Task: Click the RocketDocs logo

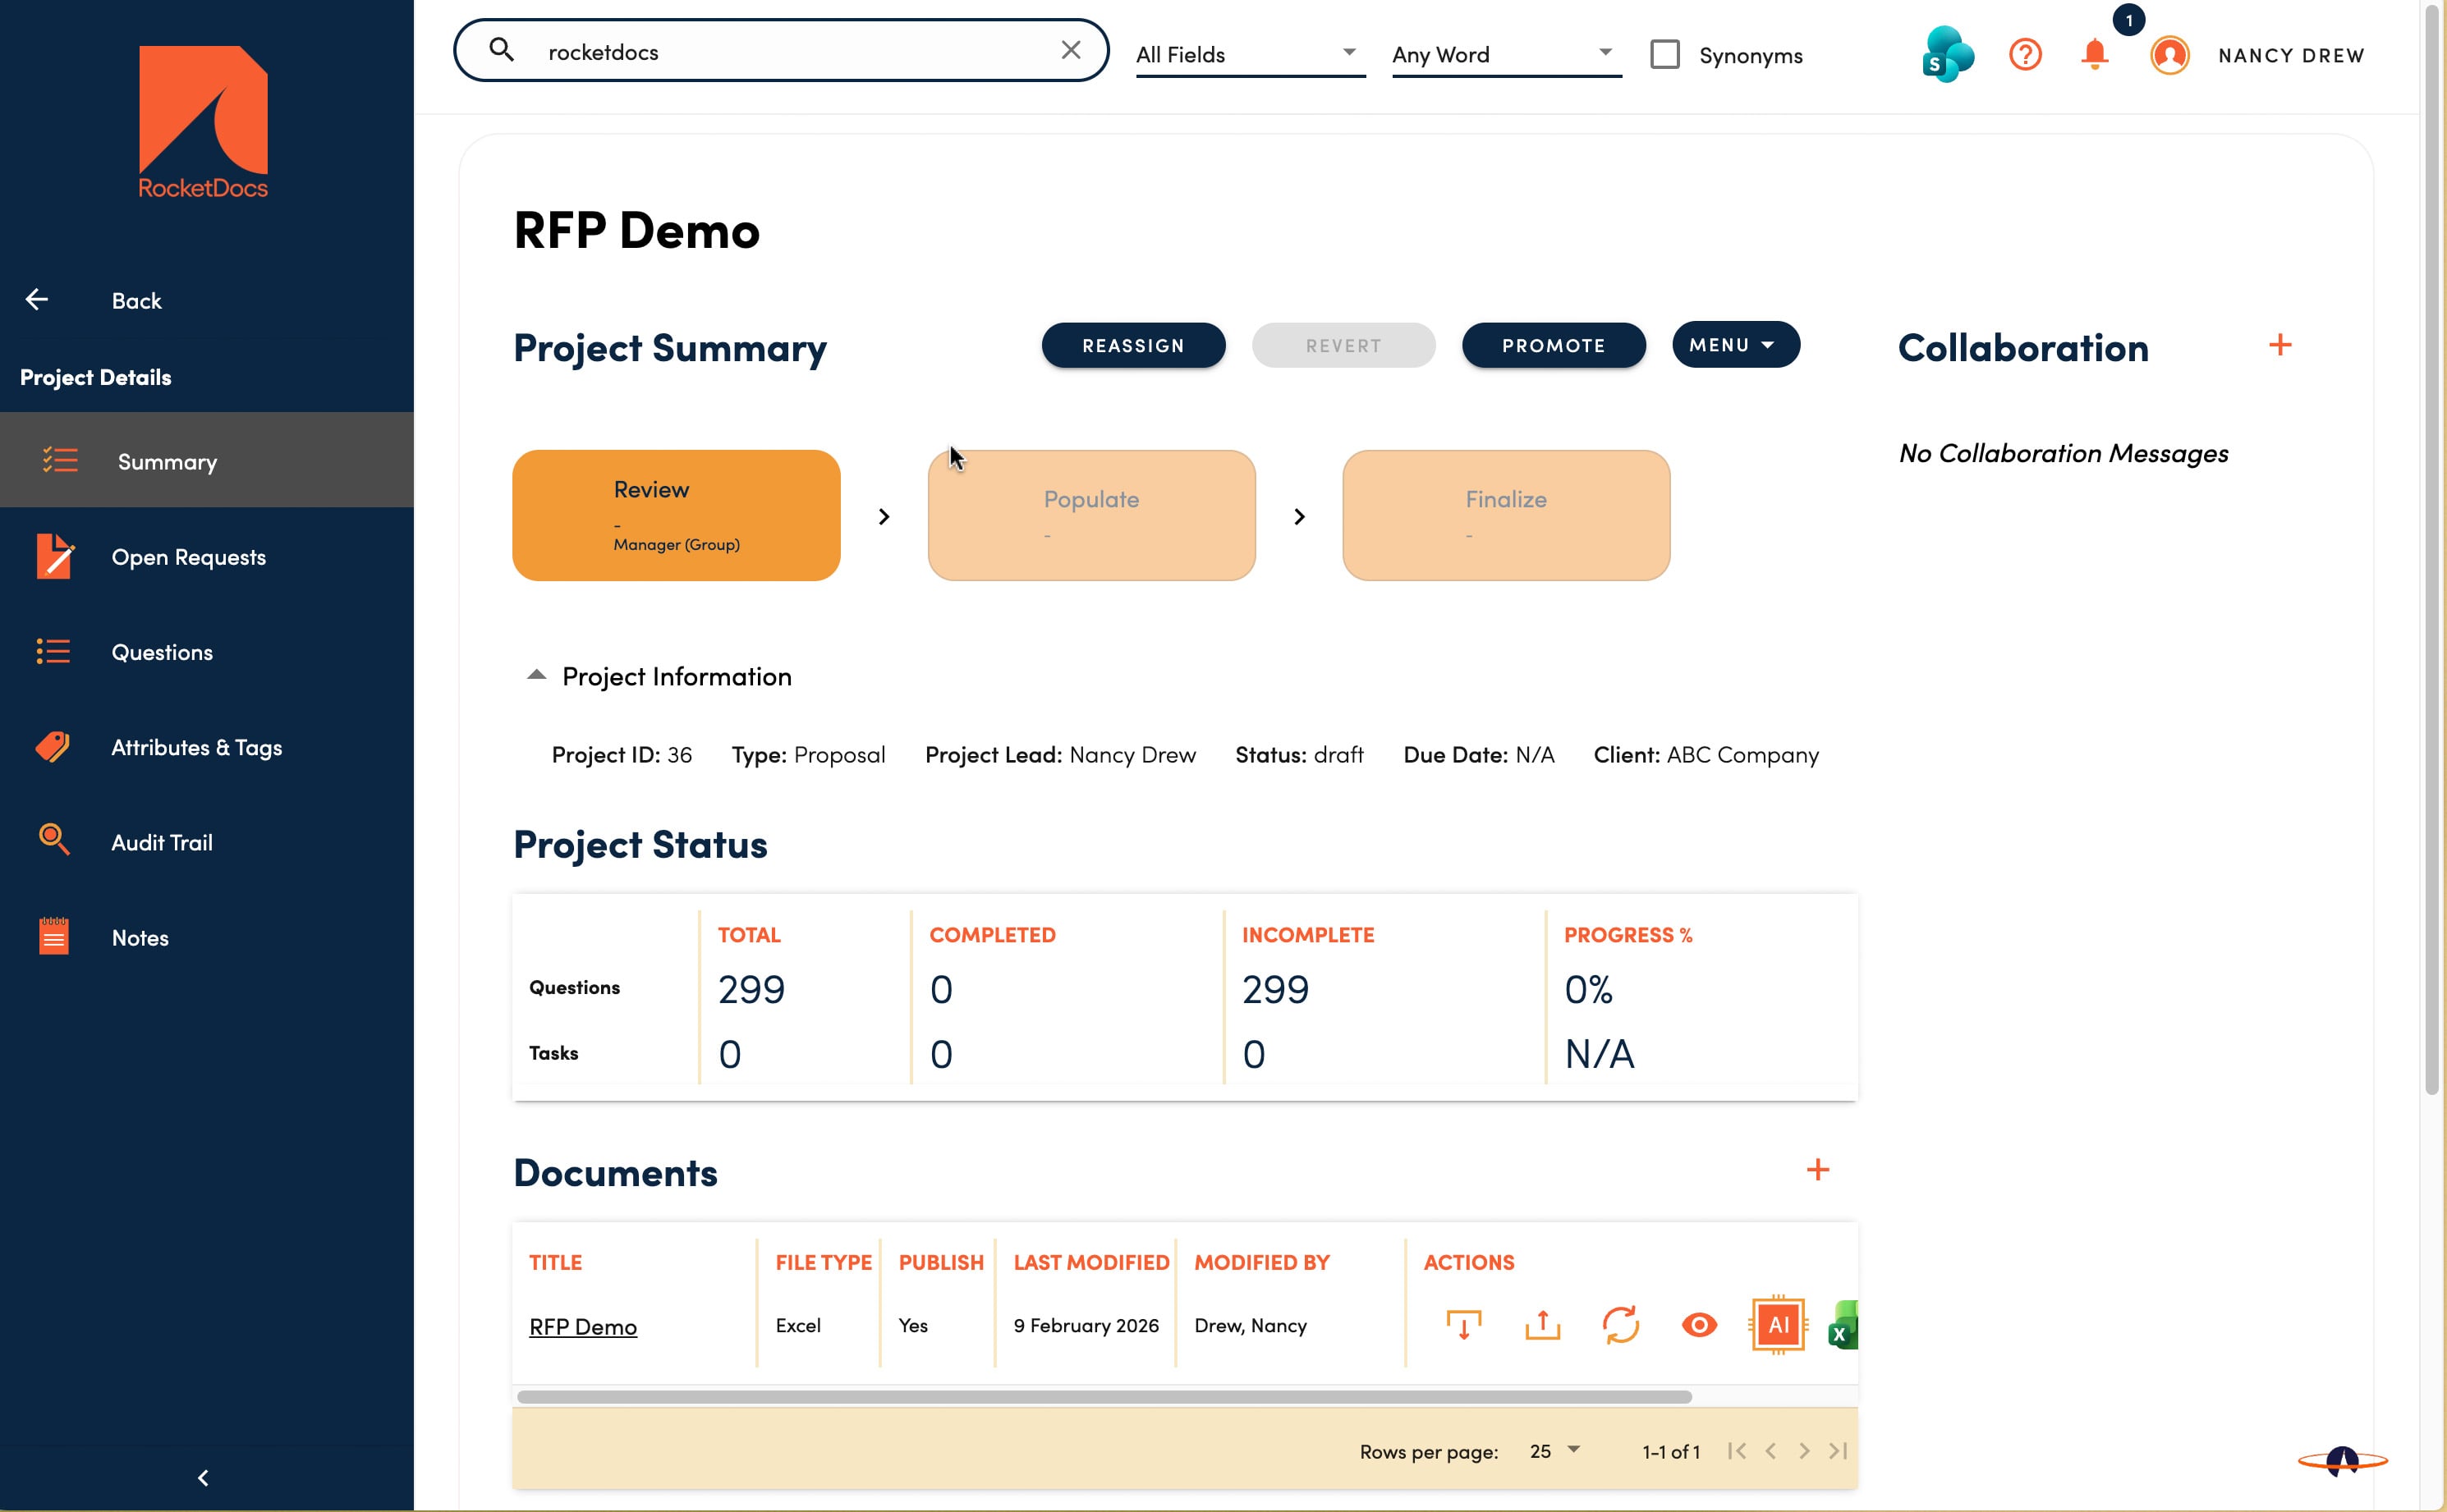Action: click(203, 122)
